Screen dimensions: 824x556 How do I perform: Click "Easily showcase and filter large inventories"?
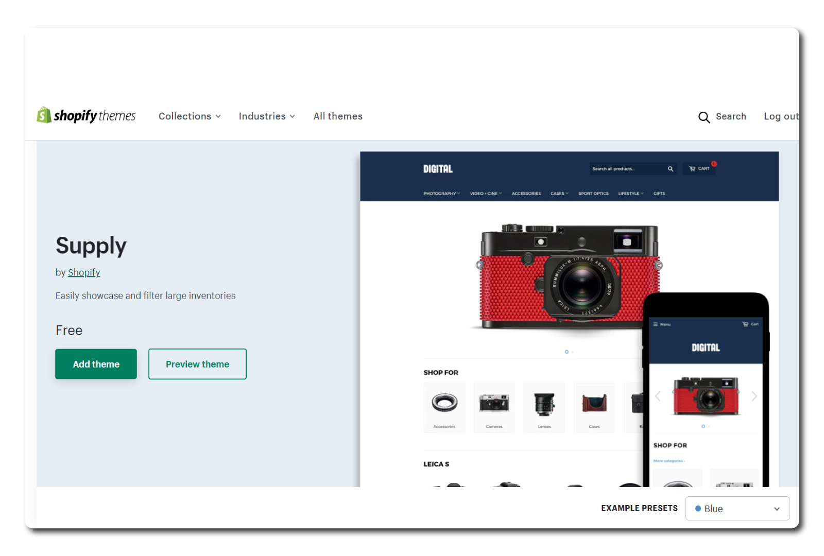(x=145, y=296)
